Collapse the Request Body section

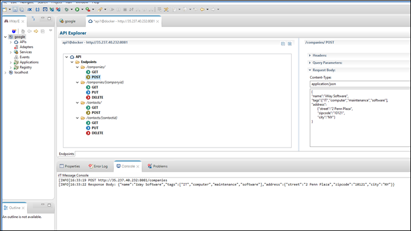pyautogui.click(x=310, y=70)
